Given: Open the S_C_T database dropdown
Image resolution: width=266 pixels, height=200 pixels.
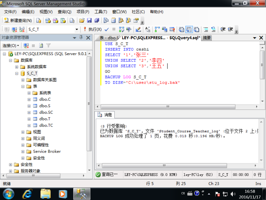Looking at the screenshot, I should tap(77, 30).
